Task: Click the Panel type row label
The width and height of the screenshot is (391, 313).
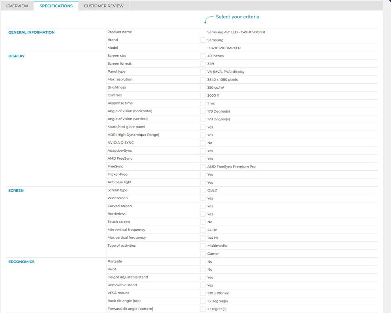Action: point(116,72)
